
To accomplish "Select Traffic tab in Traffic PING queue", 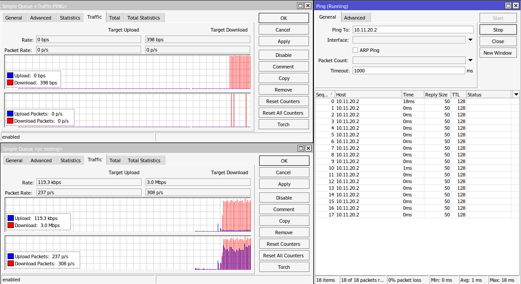I will pos(94,17).
